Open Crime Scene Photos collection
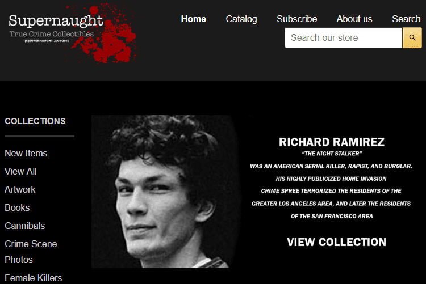The width and height of the screenshot is (426, 284). click(31, 252)
